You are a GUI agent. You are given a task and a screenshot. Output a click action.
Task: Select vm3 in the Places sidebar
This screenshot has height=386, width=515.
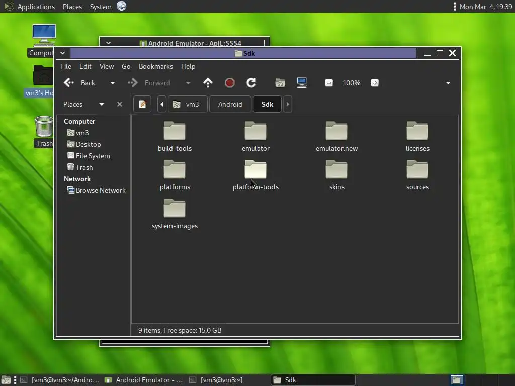pos(78,133)
